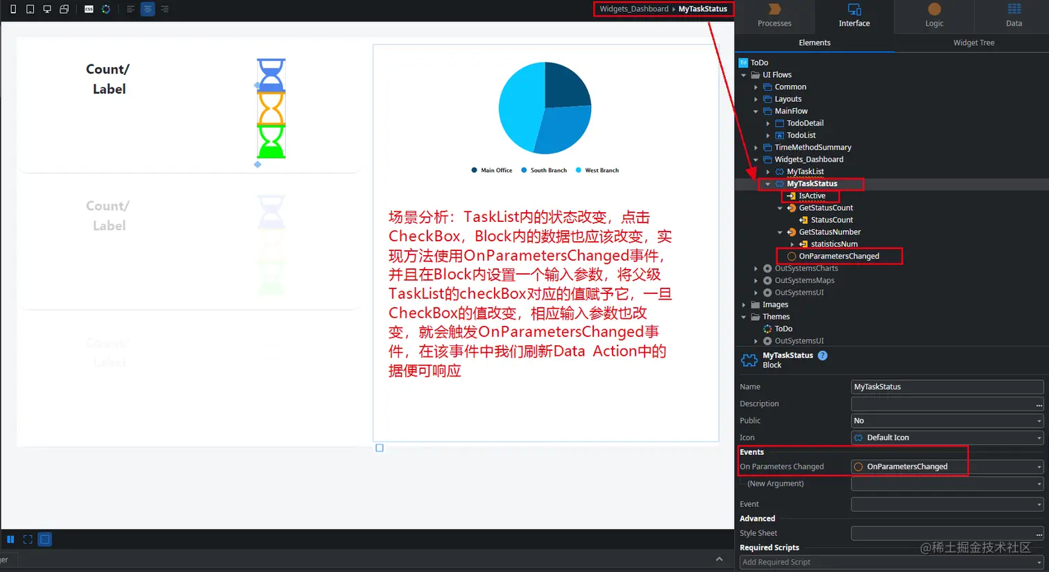The height and width of the screenshot is (572, 1049).
Task: Select OnParametersChanged action in tree
Action: (839, 257)
